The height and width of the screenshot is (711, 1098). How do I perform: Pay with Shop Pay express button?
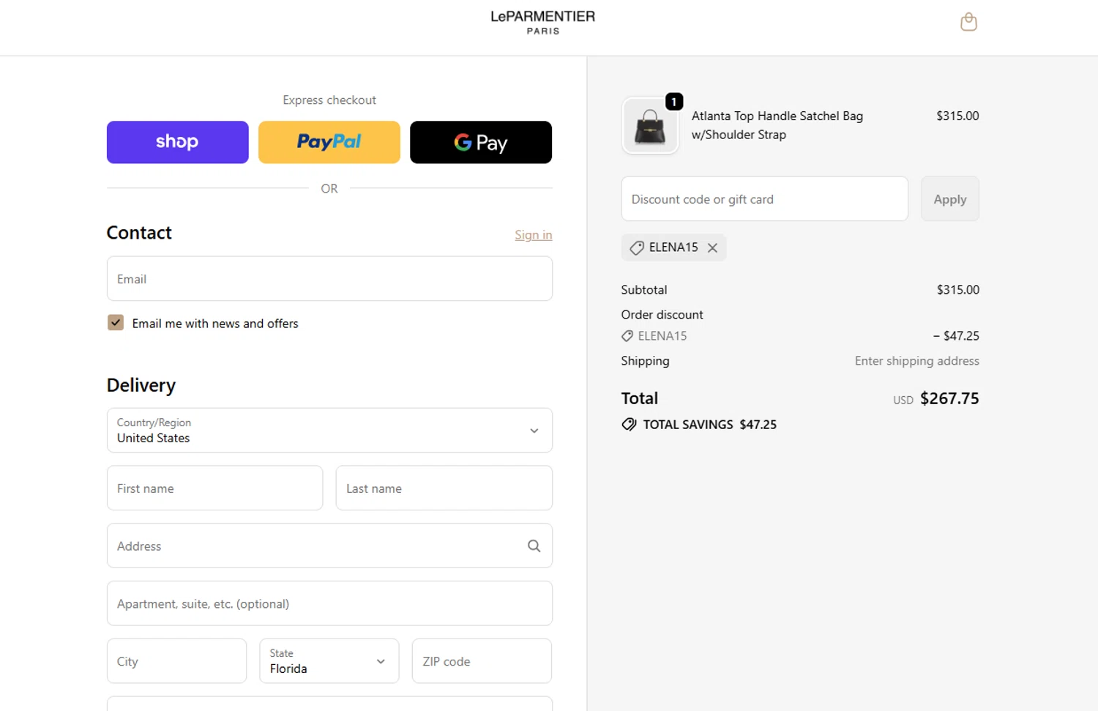click(x=178, y=142)
